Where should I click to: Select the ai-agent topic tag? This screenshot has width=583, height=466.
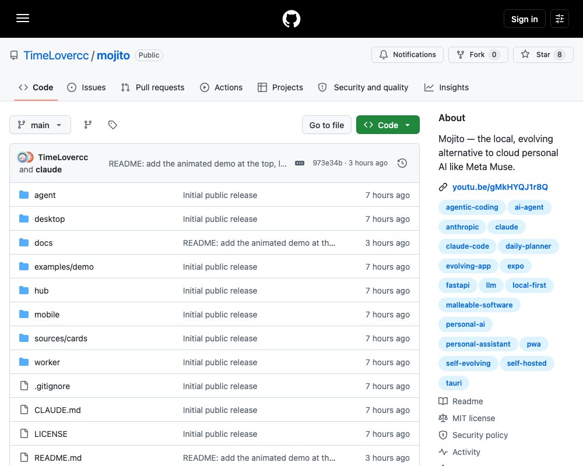coord(529,207)
